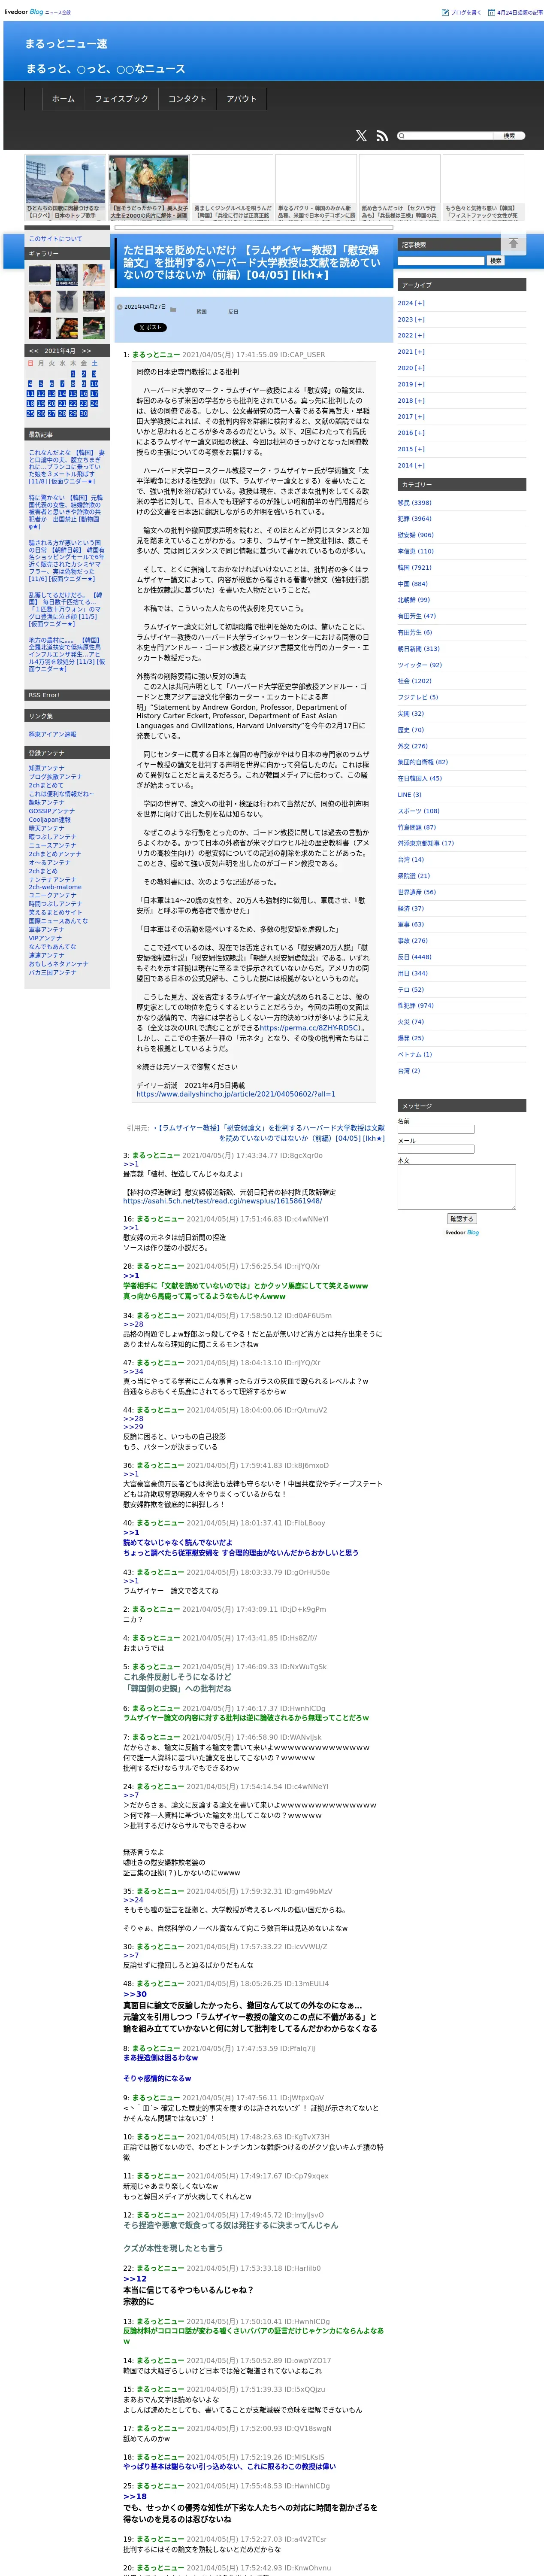Open the Cooljapan速報 antenna link
The height and width of the screenshot is (2576, 544).
point(50,820)
